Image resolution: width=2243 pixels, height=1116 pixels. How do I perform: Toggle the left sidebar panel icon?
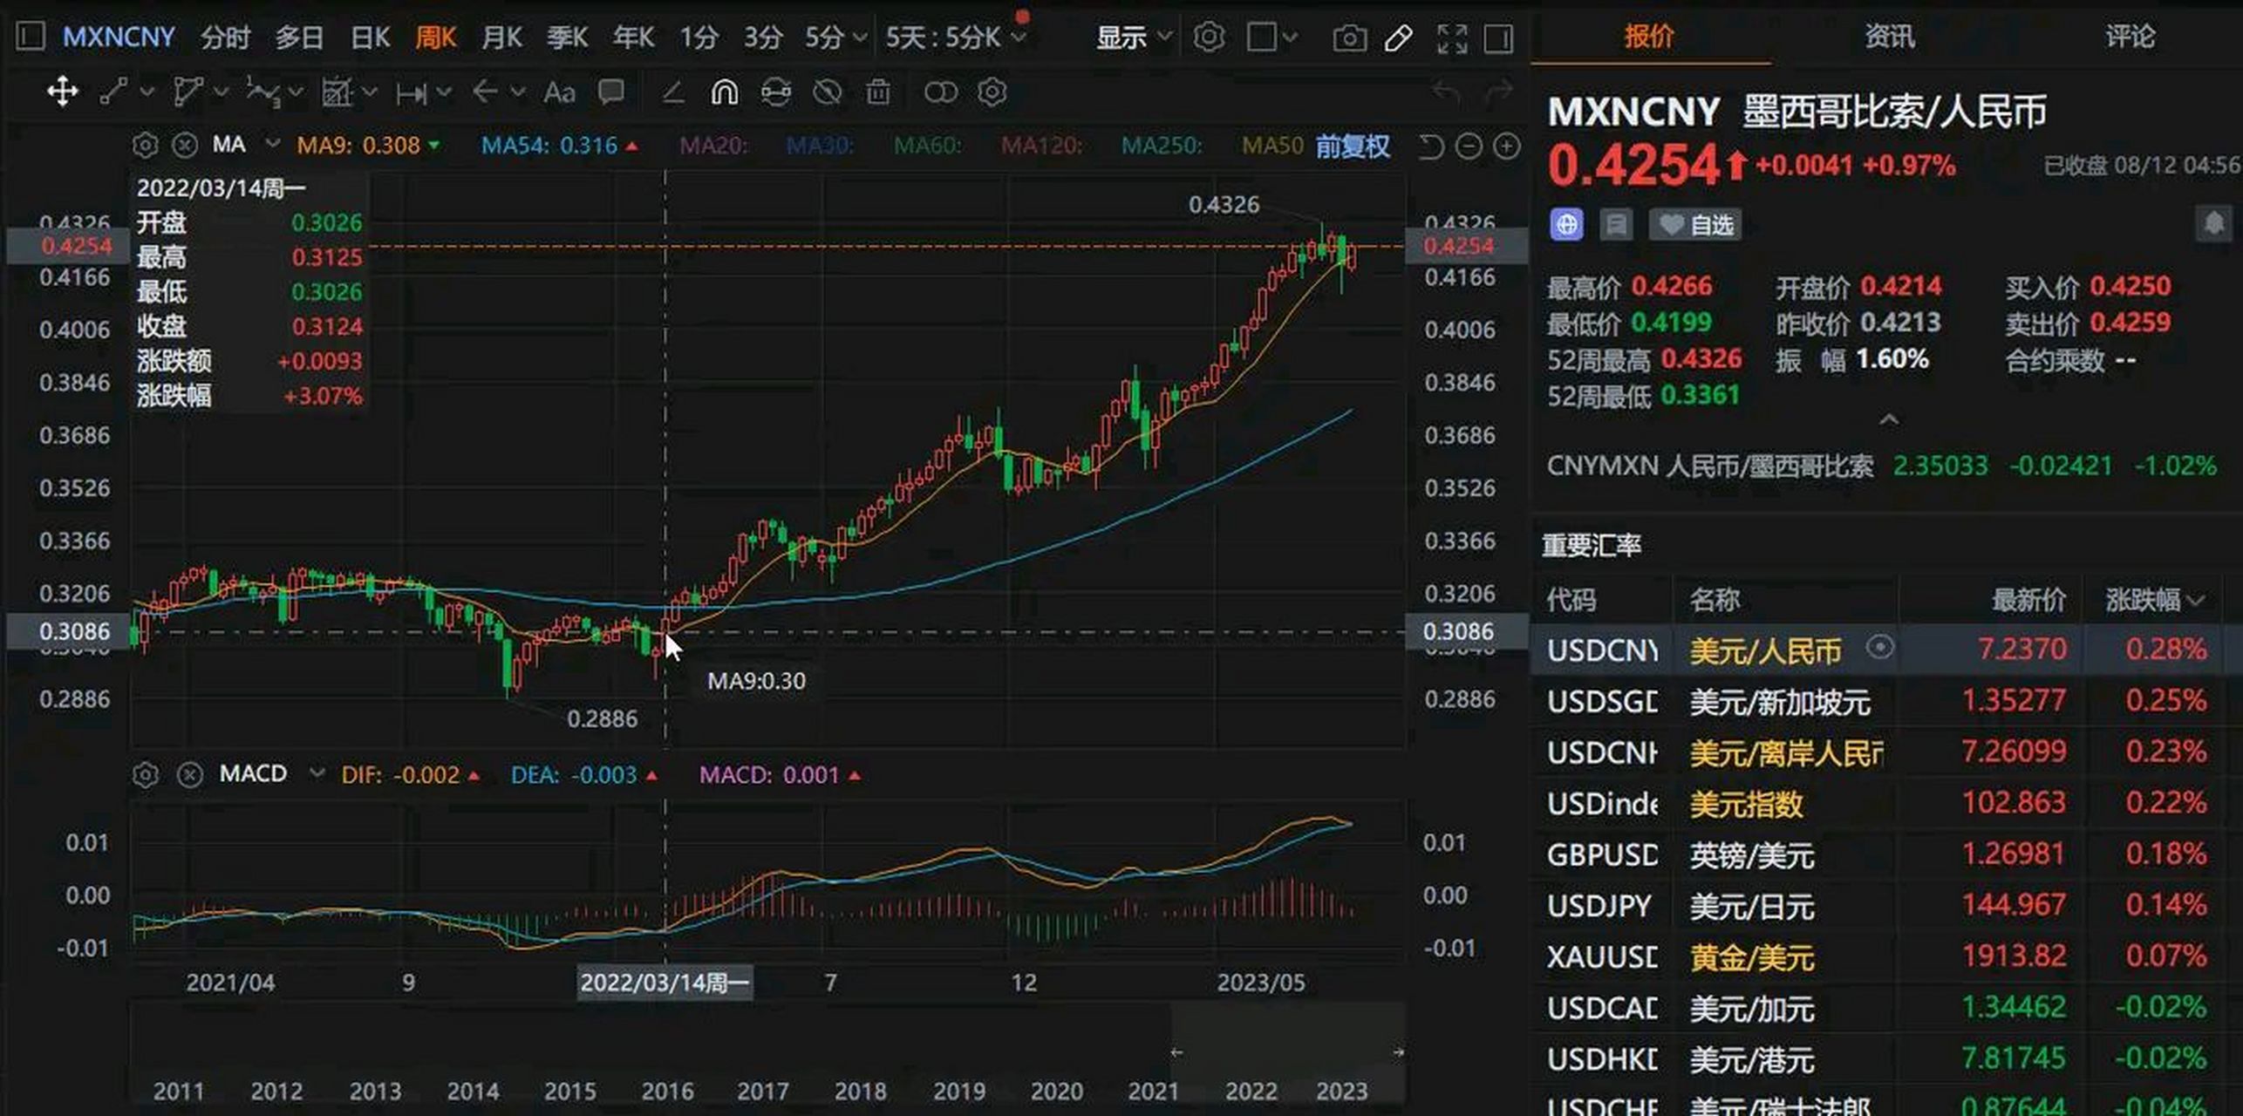click(31, 37)
